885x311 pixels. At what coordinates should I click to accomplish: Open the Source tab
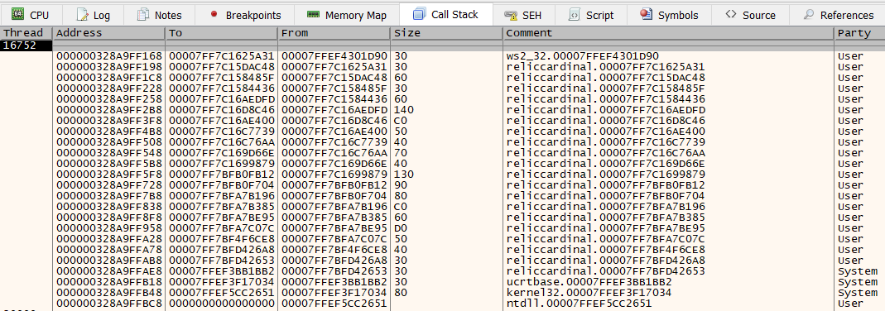point(751,15)
